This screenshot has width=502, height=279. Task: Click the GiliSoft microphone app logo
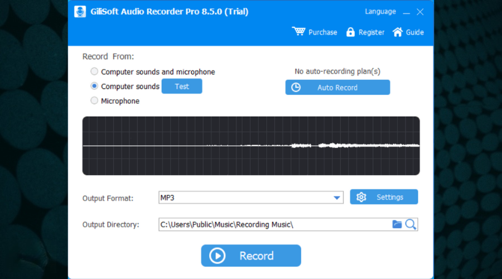click(80, 12)
